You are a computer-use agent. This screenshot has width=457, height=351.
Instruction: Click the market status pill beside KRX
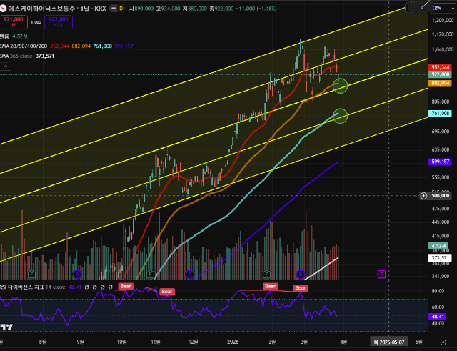click(x=114, y=9)
